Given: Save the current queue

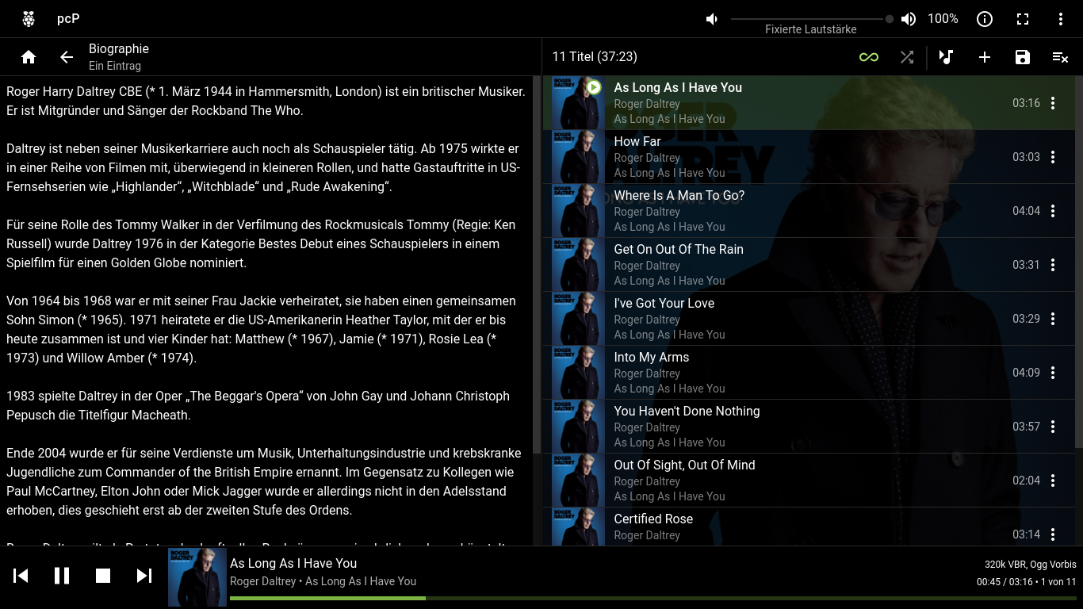Looking at the screenshot, I should pos(1023,57).
